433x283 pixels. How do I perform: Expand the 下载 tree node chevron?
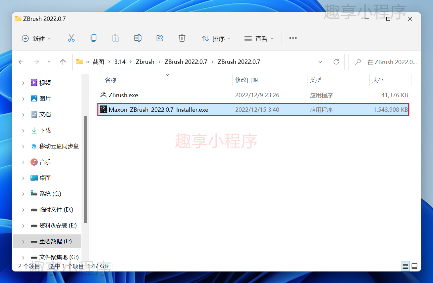coord(23,131)
